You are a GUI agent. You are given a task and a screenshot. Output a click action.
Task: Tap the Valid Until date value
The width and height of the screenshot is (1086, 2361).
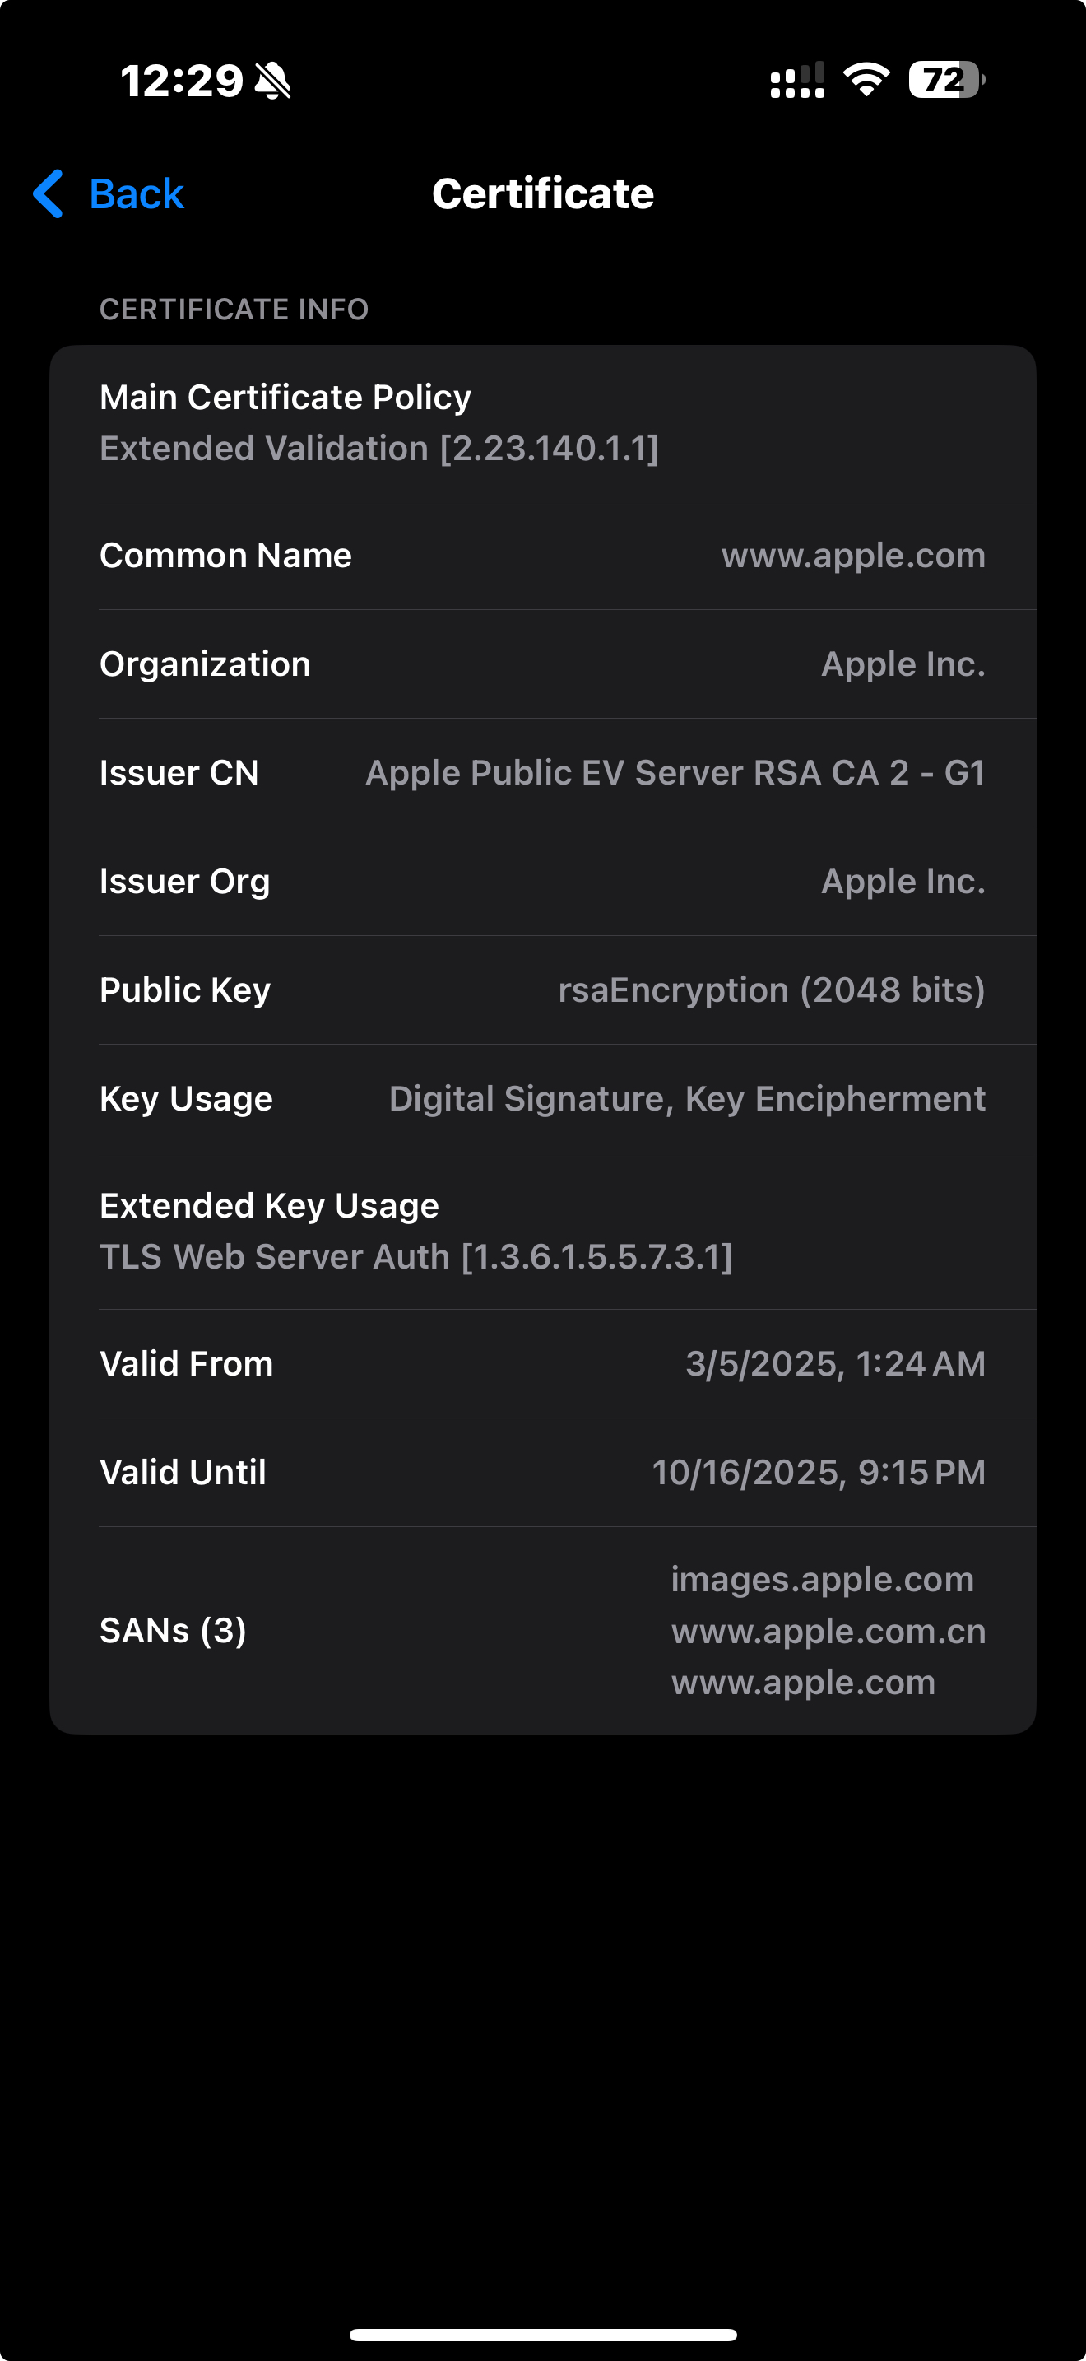pyautogui.click(x=819, y=1473)
